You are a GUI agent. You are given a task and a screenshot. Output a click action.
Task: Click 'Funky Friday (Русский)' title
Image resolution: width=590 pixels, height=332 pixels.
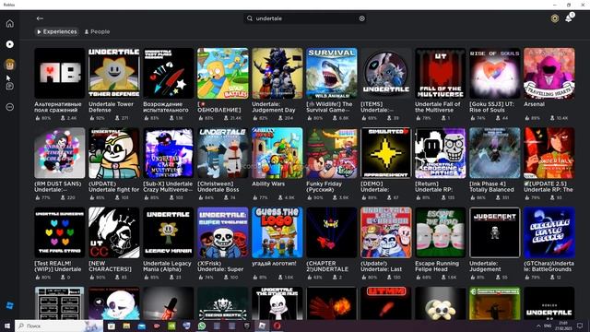324,186
